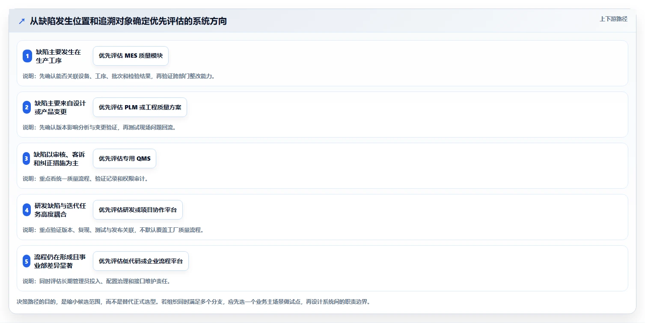Click the note about 长期管理员投入、配置治理
The height and width of the screenshot is (323, 645).
[x=96, y=281]
